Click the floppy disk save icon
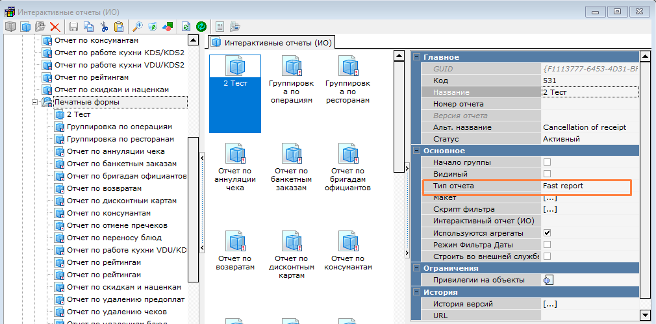 [73, 27]
